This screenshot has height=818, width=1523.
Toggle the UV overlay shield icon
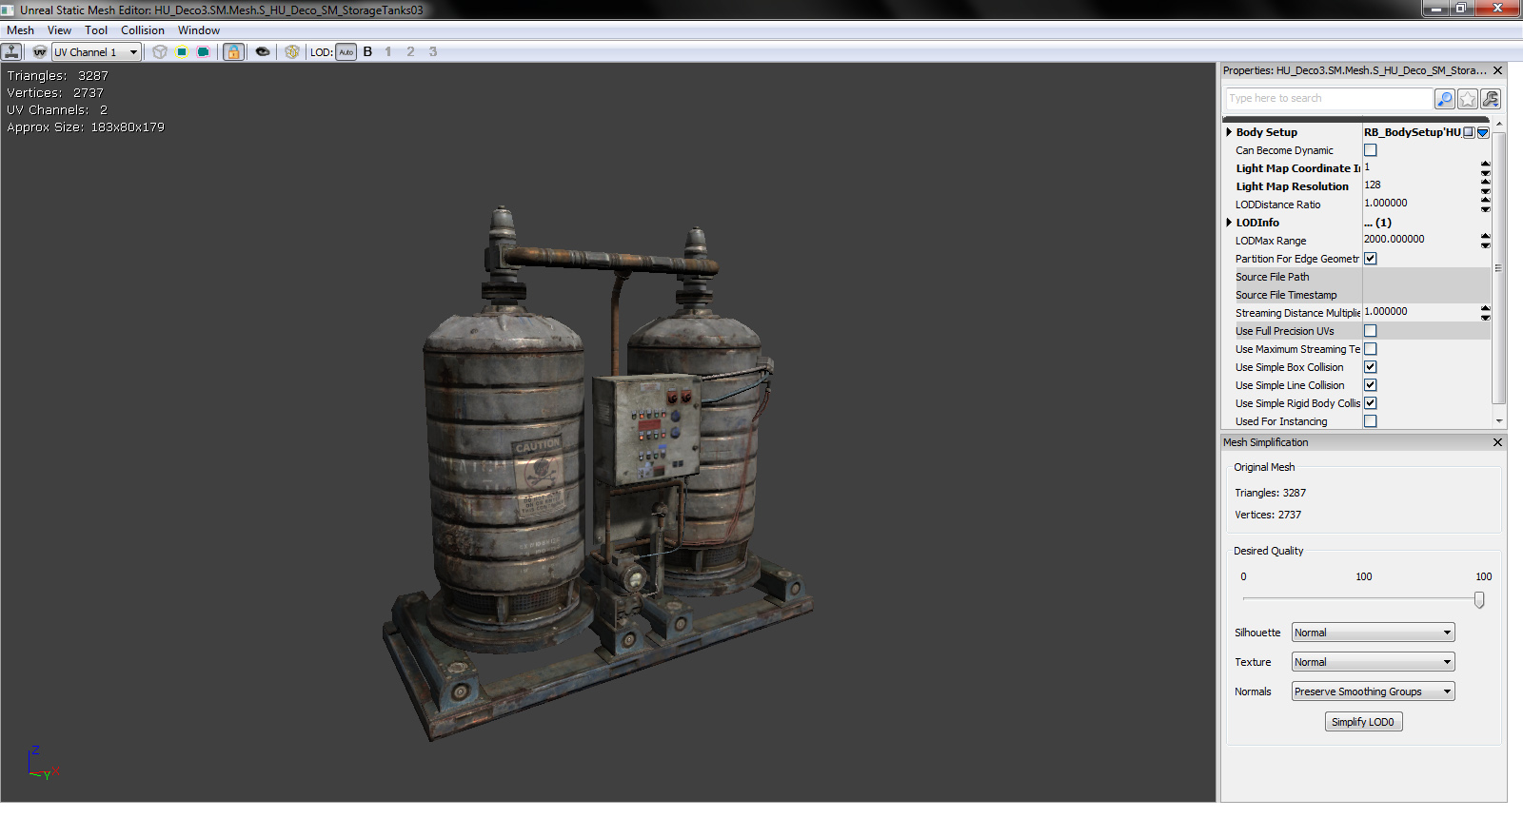point(40,52)
